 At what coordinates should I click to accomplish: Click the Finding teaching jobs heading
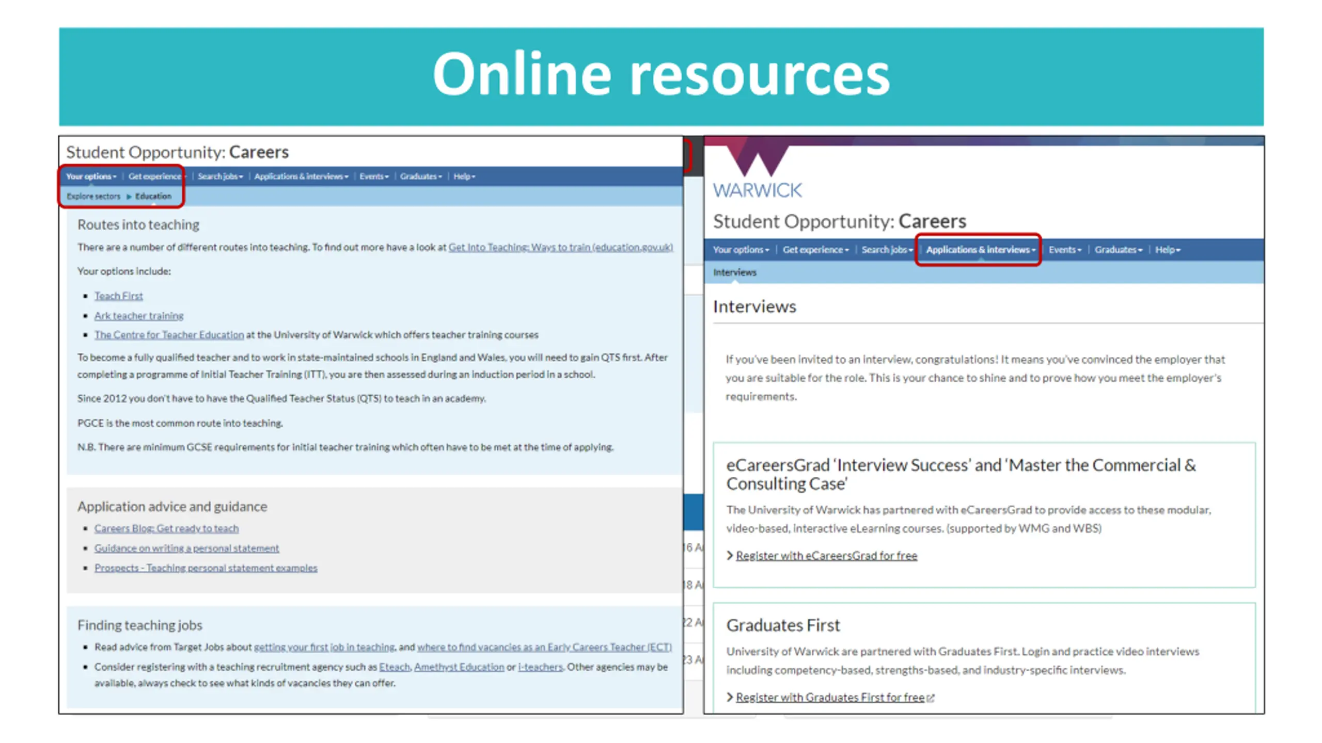click(x=140, y=625)
